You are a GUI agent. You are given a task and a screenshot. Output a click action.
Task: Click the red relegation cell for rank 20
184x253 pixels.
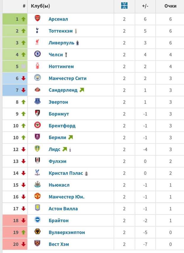(x=15, y=244)
